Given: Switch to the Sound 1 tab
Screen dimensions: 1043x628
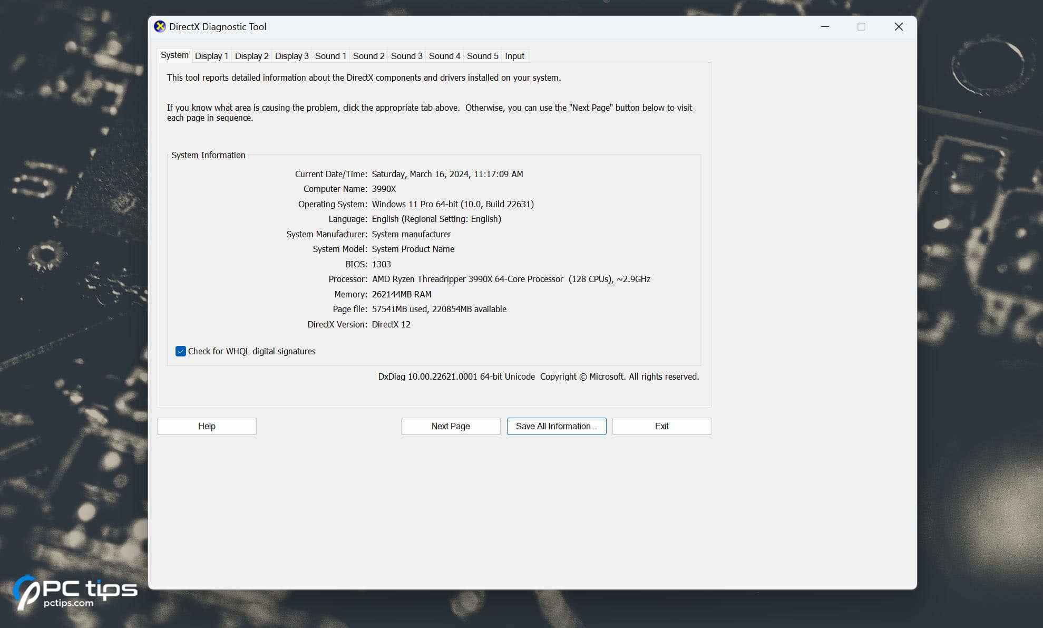Looking at the screenshot, I should click(330, 55).
